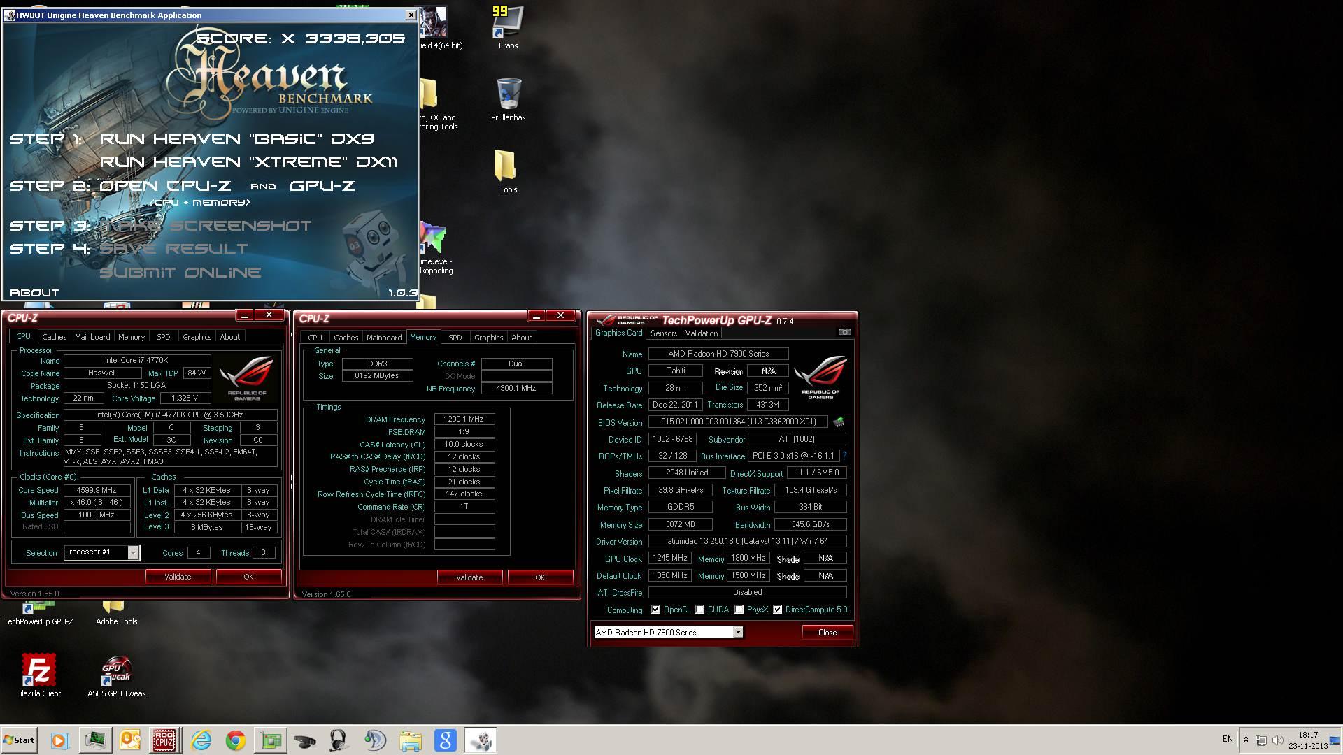Click the webcam taskbar icon
Image resolution: width=1343 pixels, height=755 pixels.
point(306,740)
